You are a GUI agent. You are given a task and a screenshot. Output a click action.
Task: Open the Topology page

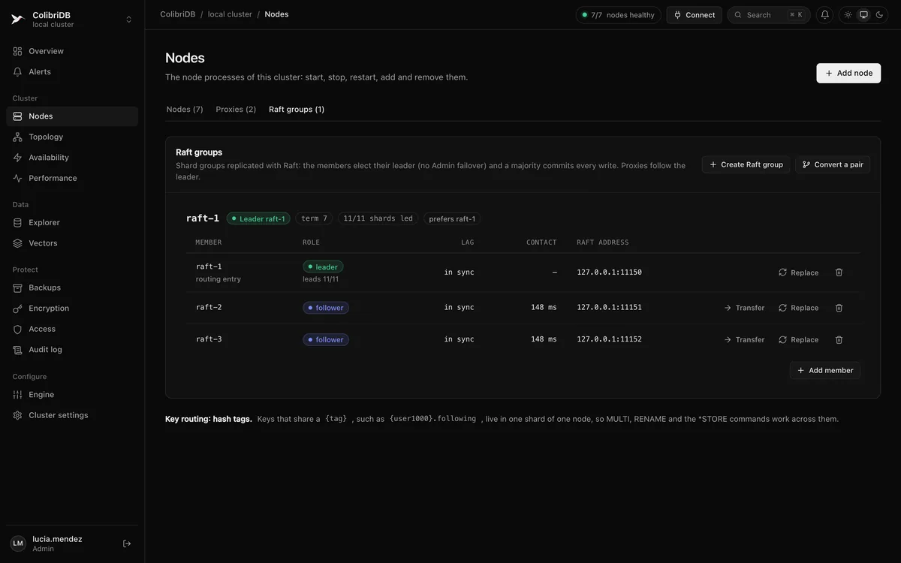72,137
